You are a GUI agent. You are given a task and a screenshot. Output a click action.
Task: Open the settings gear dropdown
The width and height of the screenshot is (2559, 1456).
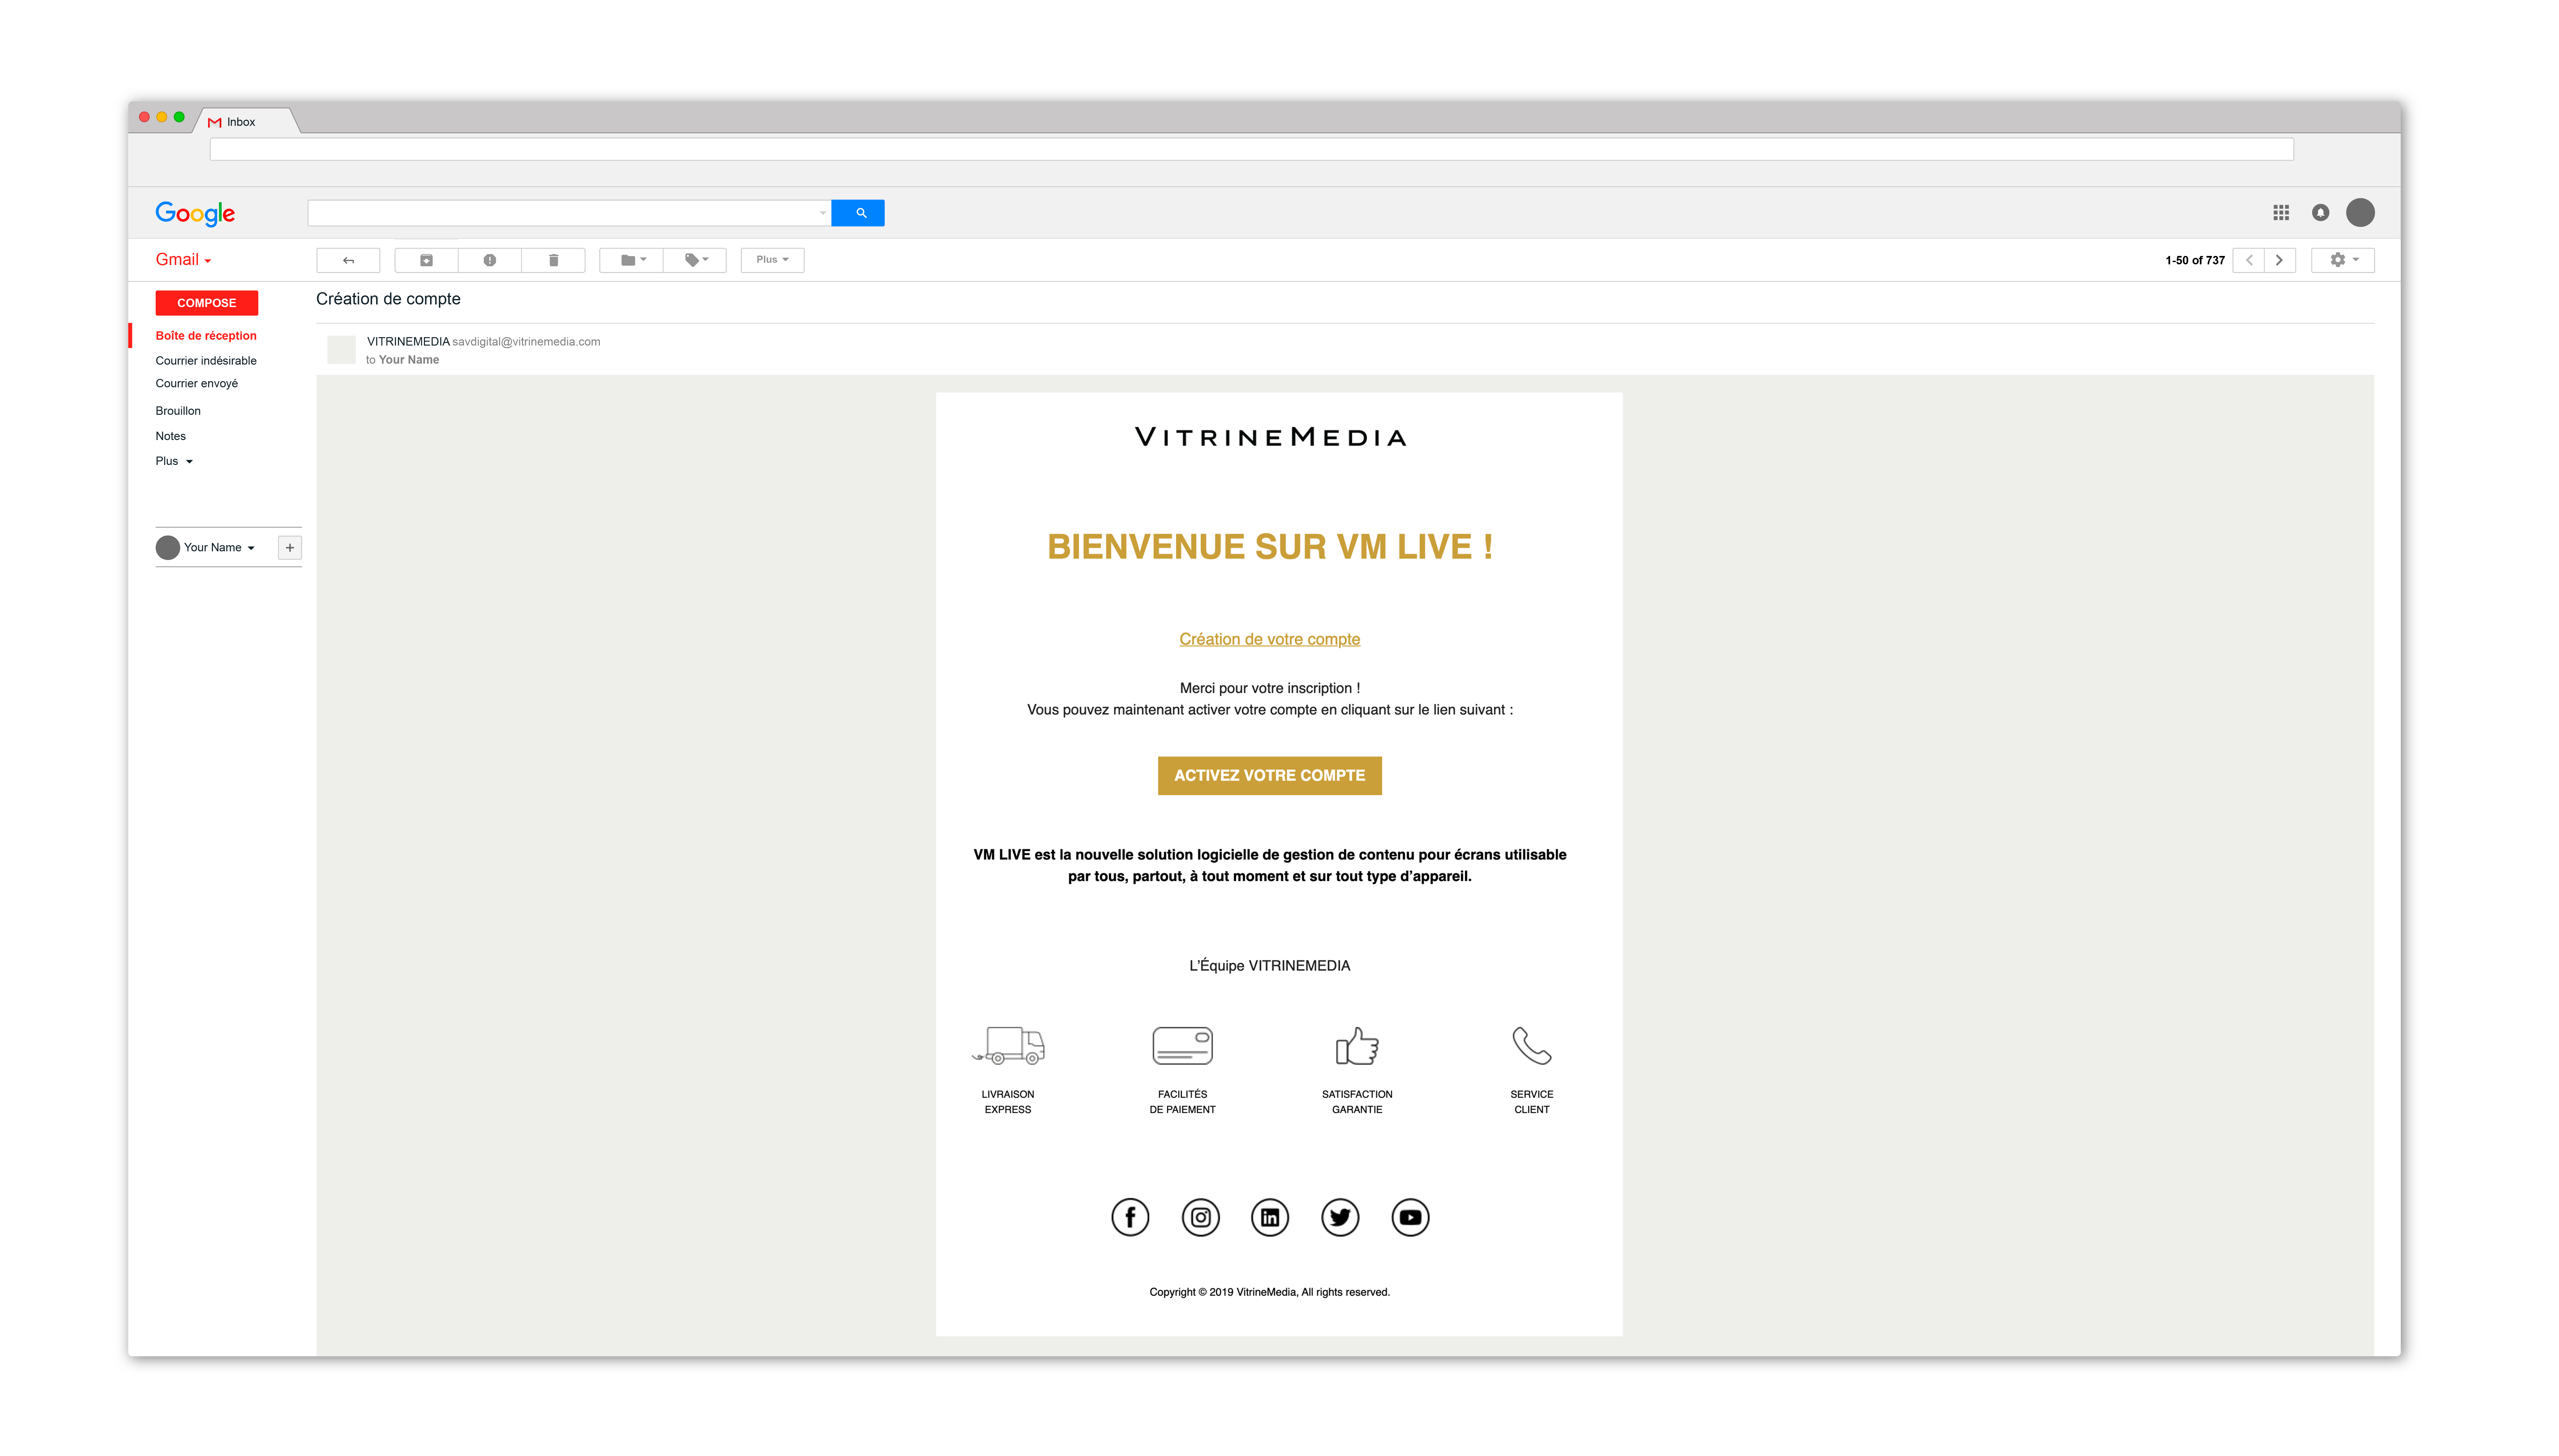(2342, 260)
